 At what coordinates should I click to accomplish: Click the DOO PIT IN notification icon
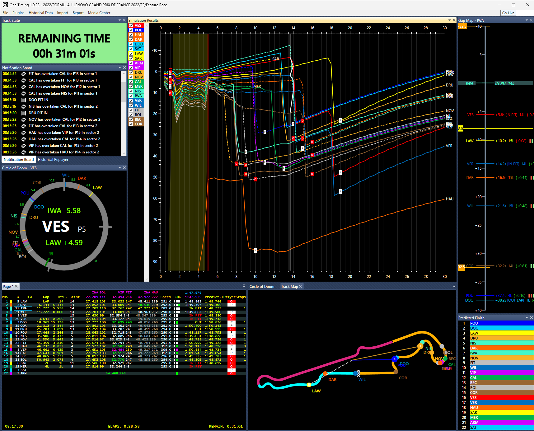pos(23,100)
